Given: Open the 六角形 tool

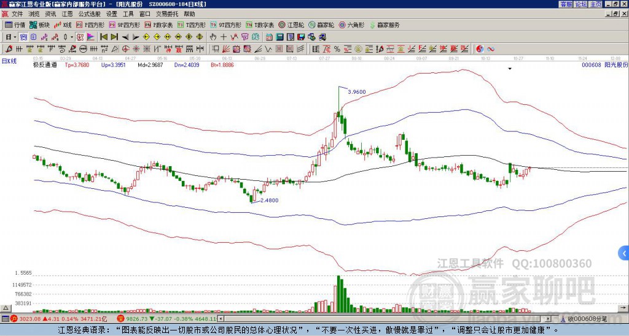Looking at the screenshot, I should pos(352,25).
